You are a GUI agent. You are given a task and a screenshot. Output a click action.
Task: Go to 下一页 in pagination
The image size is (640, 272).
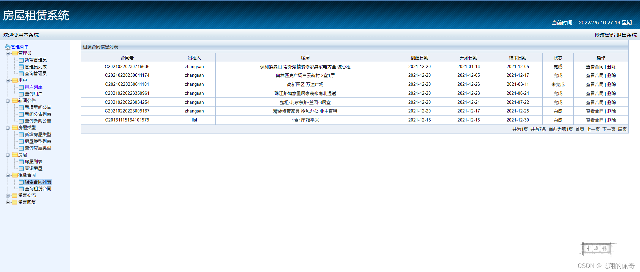point(609,129)
